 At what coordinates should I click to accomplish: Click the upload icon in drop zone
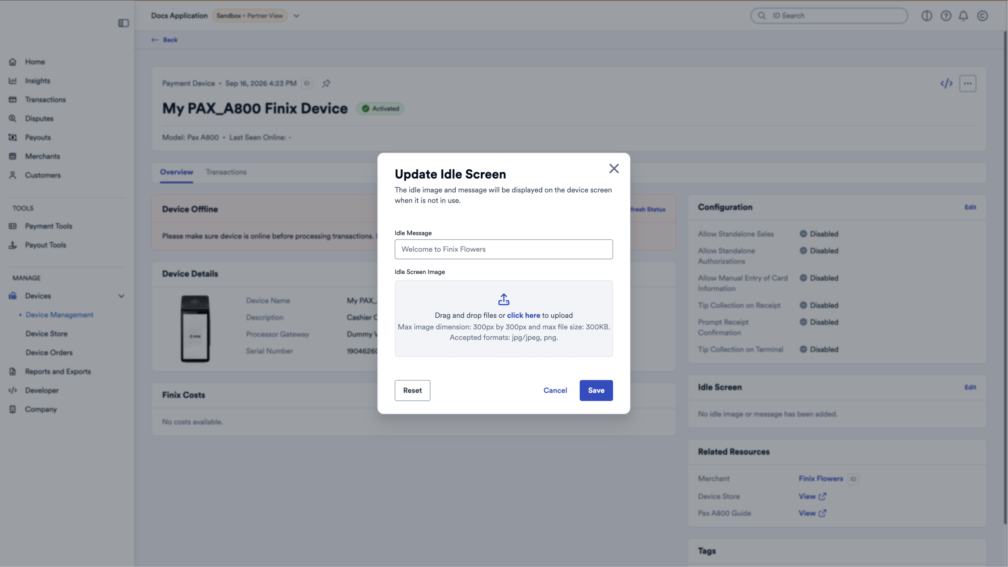[504, 300]
